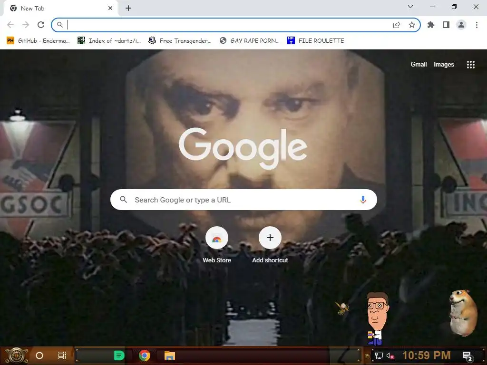Open the profile avatar menu
The width and height of the screenshot is (487, 365).
click(x=461, y=25)
